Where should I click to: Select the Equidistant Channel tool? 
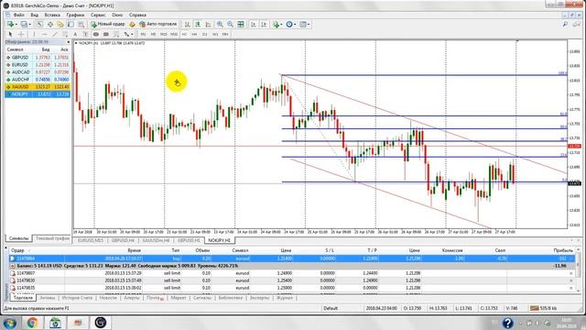(x=65, y=34)
